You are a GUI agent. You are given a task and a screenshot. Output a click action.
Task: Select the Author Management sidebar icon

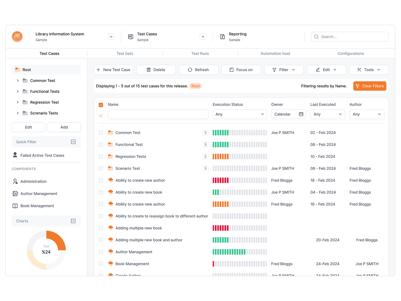click(15, 193)
